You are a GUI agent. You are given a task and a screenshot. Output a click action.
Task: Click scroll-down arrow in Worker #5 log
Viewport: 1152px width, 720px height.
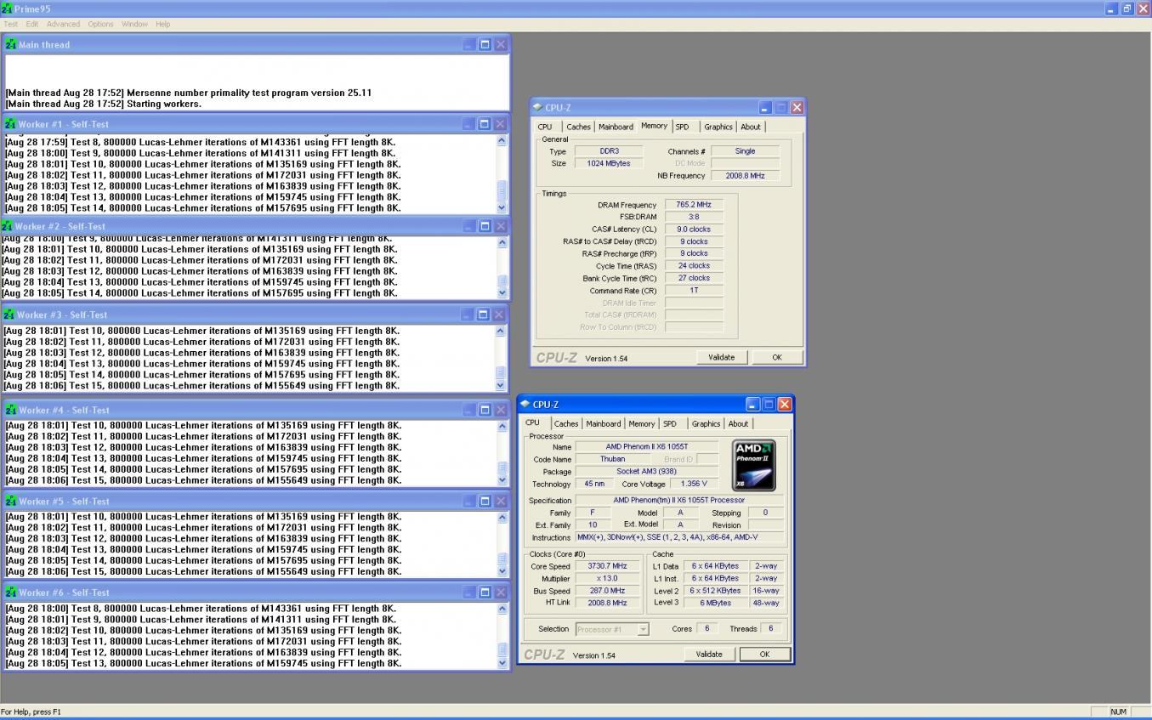pyautogui.click(x=502, y=571)
